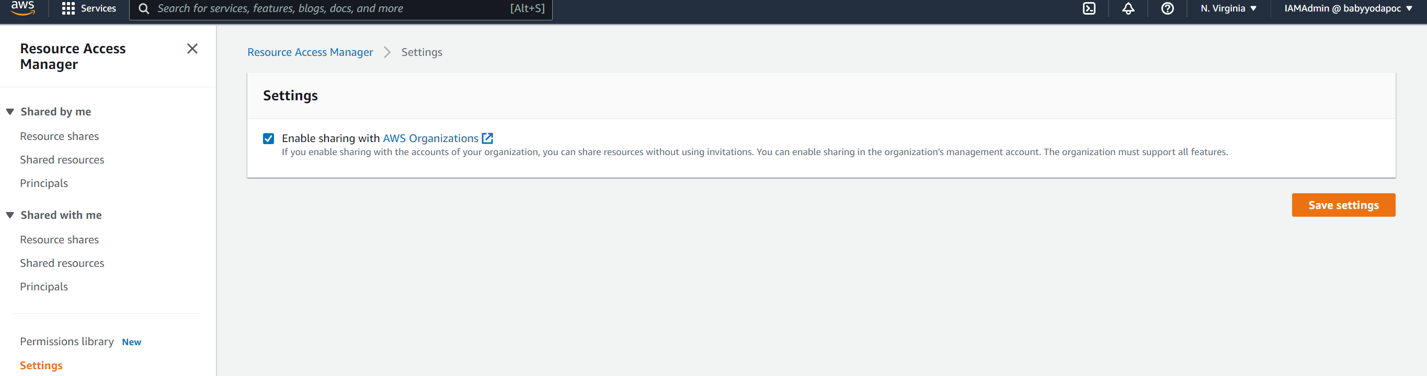The image size is (1427, 376).
Task: Click the Save settings button
Action: 1343,205
